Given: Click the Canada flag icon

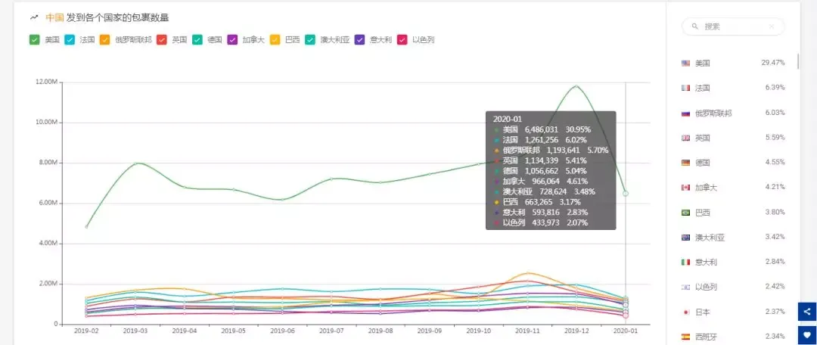Looking at the screenshot, I should 685,188.
